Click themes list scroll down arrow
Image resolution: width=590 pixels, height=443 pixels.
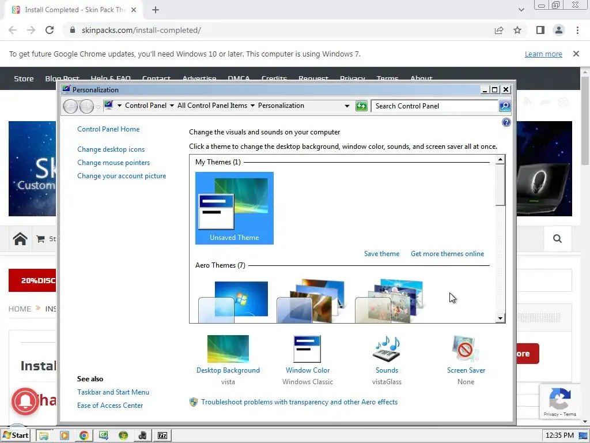(x=500, y=318)
